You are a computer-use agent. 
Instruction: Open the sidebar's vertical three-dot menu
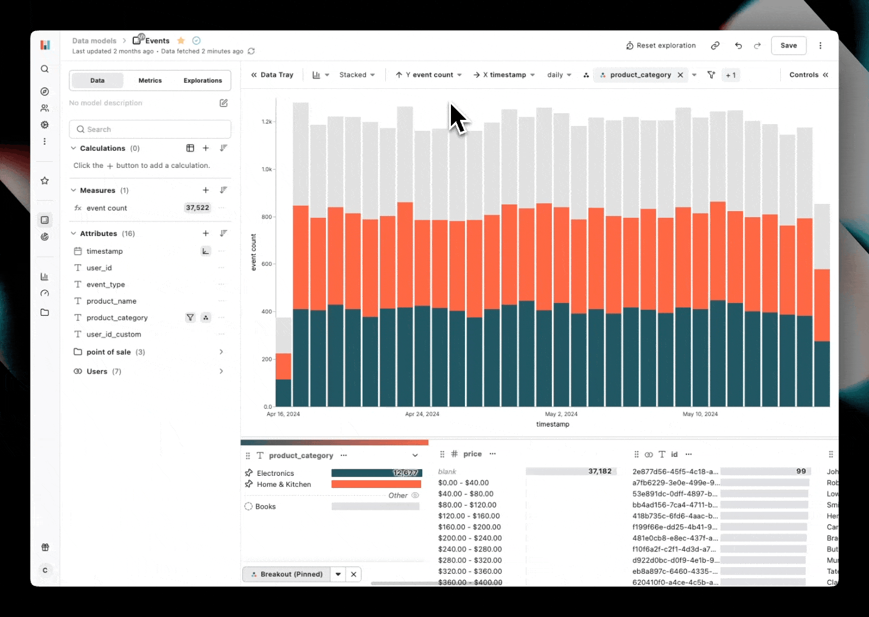[44, 141]
